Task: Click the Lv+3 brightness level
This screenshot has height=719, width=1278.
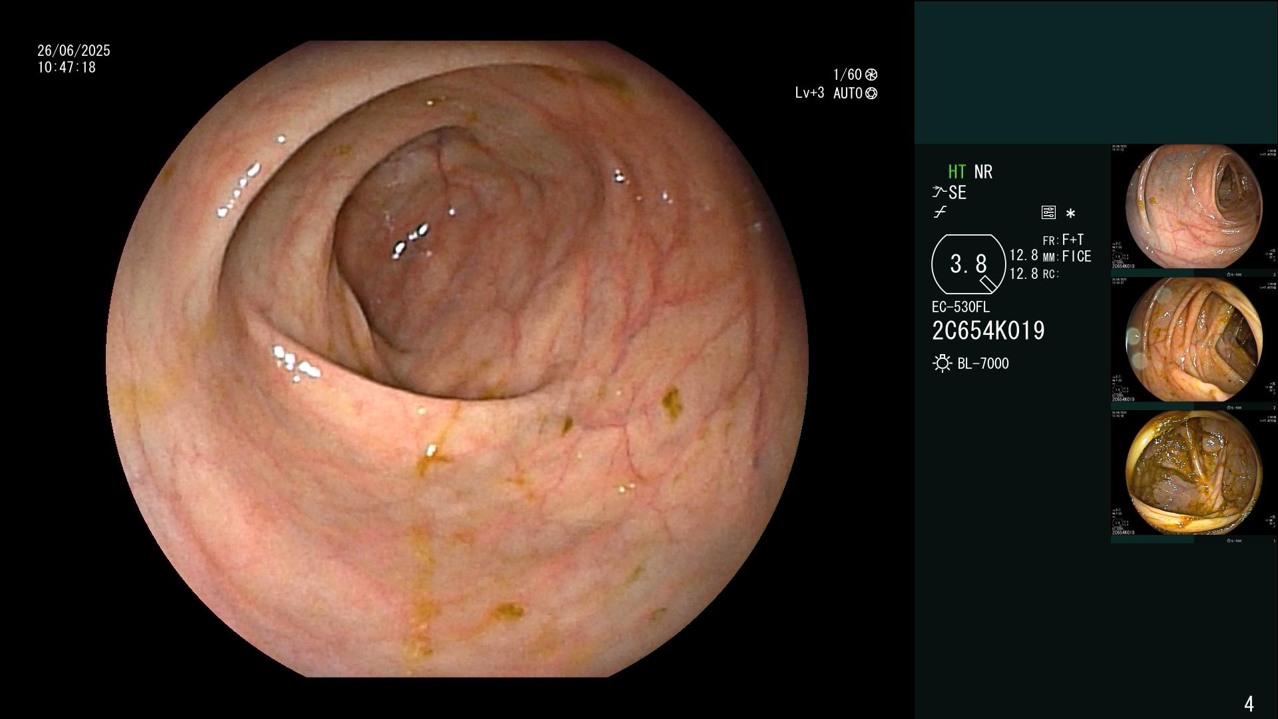Action: (809, 93)
